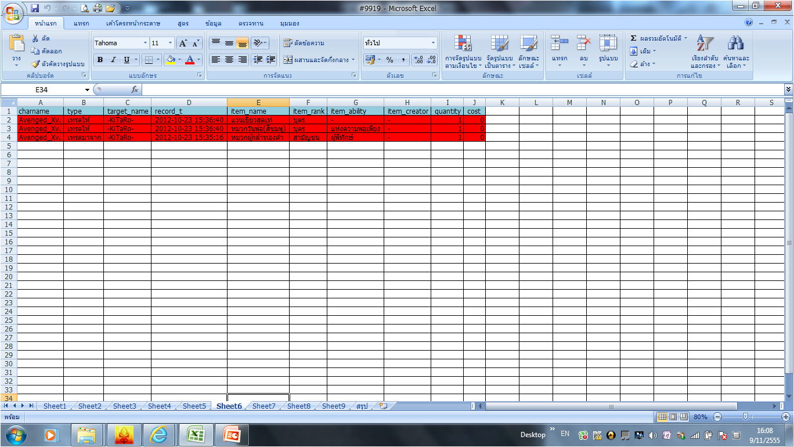Open the Tahoma font name dropdown
The width and height of the screenshot is (794, 447).
pyautogui.click(x=145, y=43)
